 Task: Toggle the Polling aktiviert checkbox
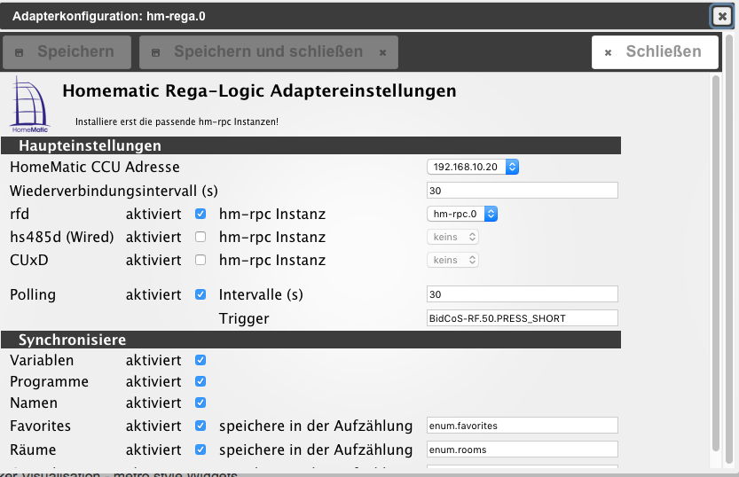[x=200, y=294]
